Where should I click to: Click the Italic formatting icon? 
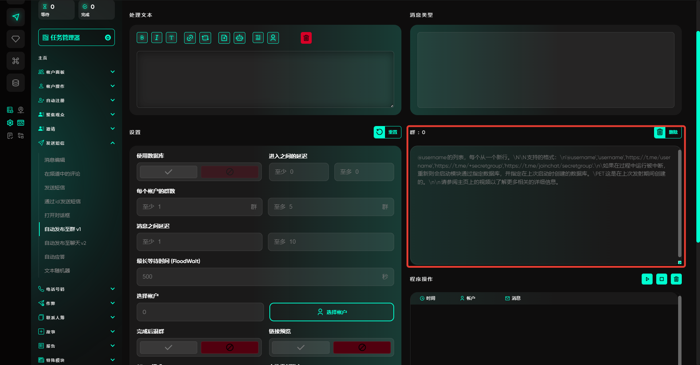pyautogui.click(x=157, y=38)
